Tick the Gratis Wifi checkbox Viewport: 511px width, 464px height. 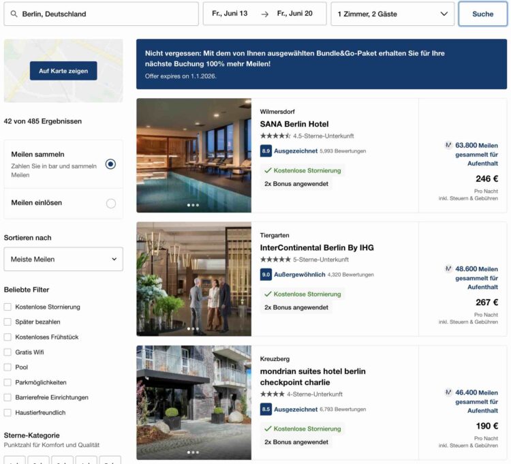click(7, 352)
